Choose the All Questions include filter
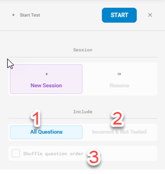Image resolution: width=165 pixels, height=174 pixels. (46, 132)
